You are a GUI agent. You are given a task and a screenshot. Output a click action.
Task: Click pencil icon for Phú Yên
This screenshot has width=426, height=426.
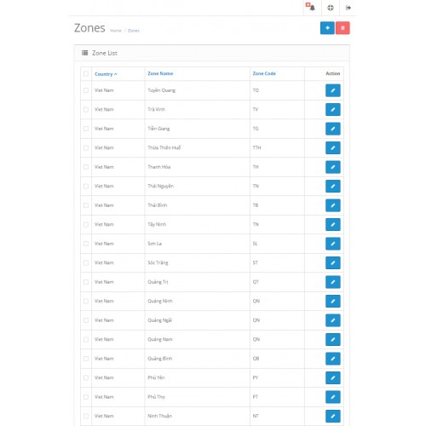pos(332,377)
